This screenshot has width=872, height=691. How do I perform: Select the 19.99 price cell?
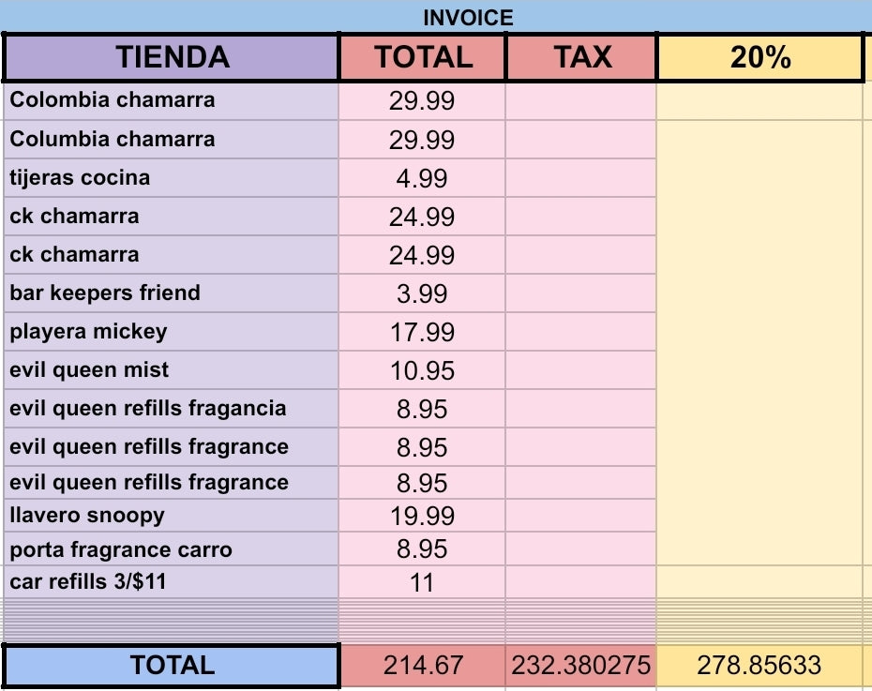pyautogui.click(x=422, y=516)
